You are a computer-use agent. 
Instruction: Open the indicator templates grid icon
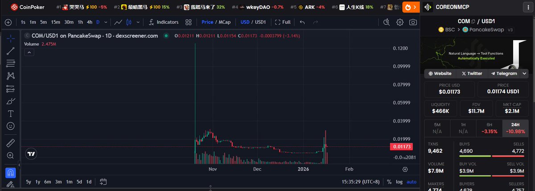(x=189, y=22)
